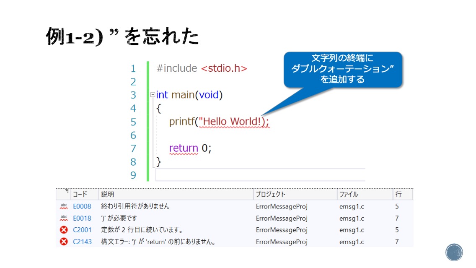Click emsg1.c in the C2001 row
476x268 pixels.
click(x=352, y=230)
